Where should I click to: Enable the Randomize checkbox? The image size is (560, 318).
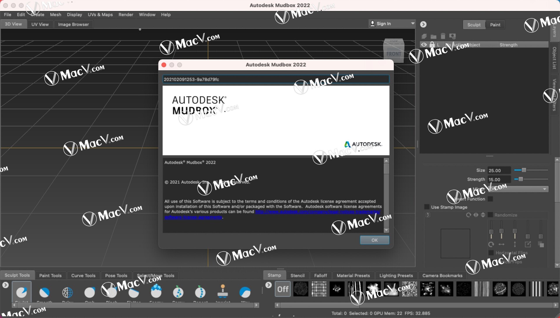point(490,215)
